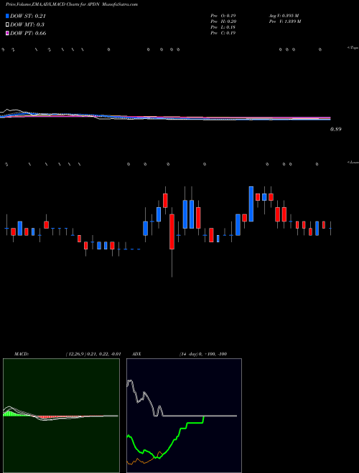Click the '<-Lows' marker label
The height and width of the screenshot is (473, 359).
[353, 163]
